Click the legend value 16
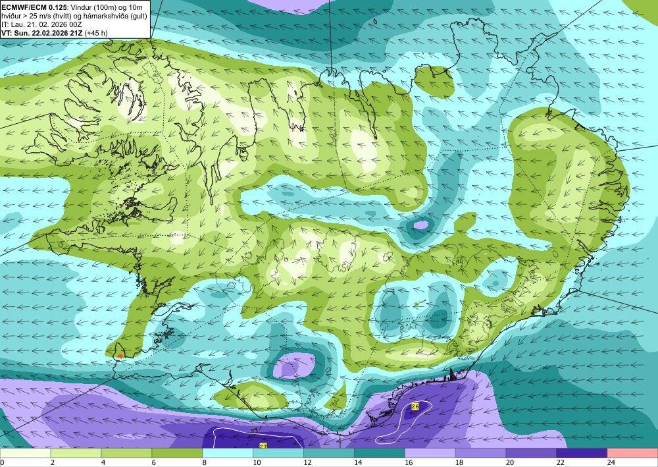The image size is (658, 467). (409, 462)
